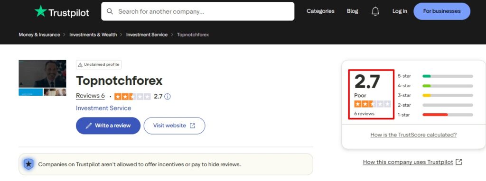Go to Investment Service breadcrumb
This screenshot has width=486, height=181.
coord(147,35)
